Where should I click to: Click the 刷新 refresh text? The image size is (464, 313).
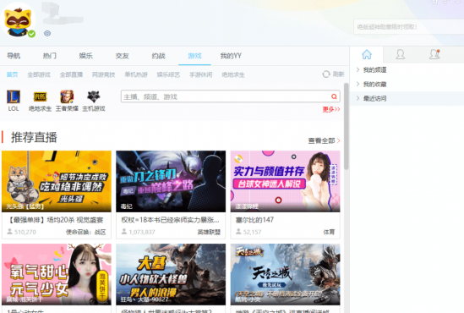point(338,74)
